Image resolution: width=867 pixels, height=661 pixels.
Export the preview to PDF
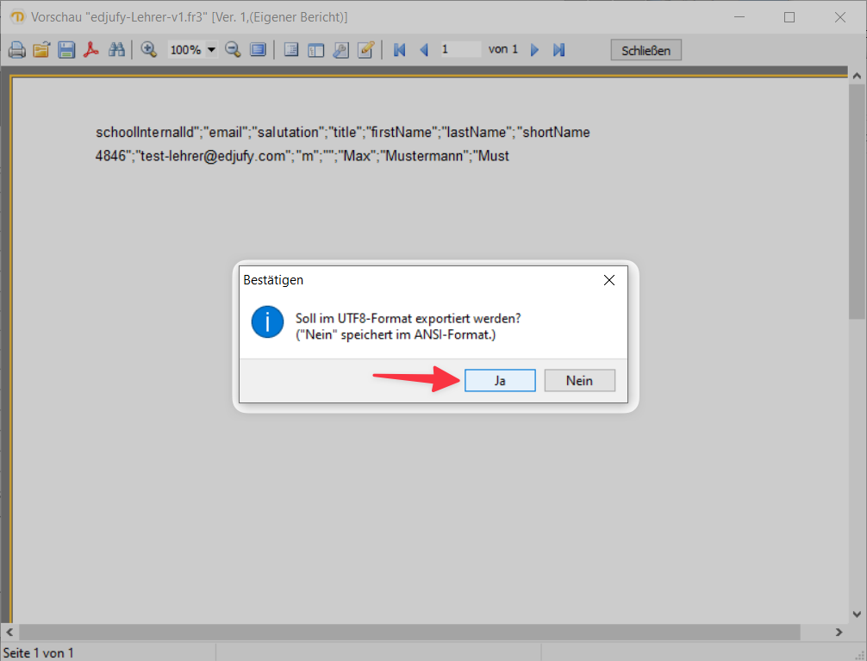(90, 49)
